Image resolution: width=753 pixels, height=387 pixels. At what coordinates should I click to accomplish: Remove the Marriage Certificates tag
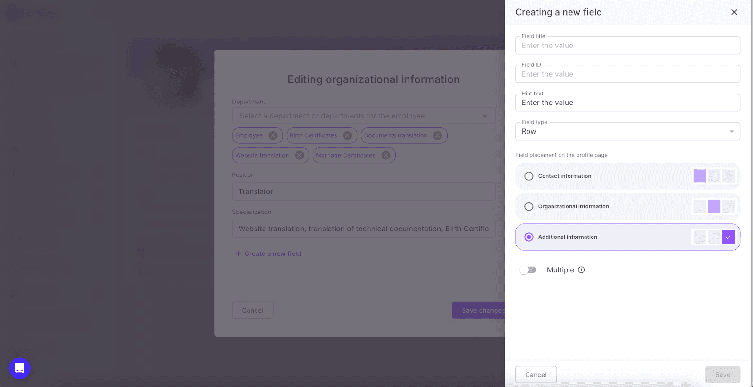pyautogui.click(x=386, y=155)
